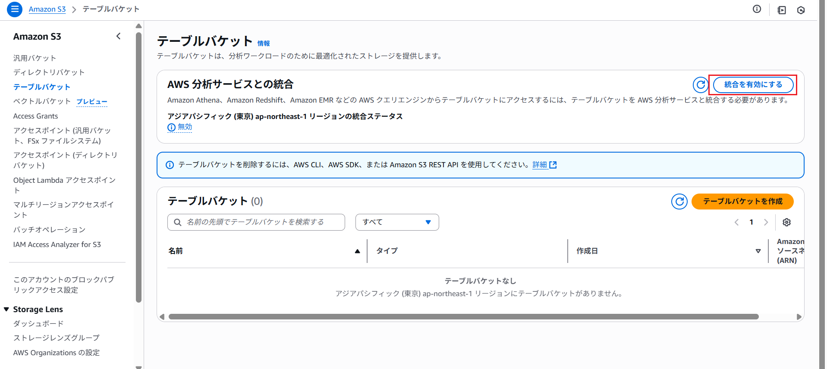Open the hamburger navigation menu
This screenshot has height=369, width=827.
[15, 9]
